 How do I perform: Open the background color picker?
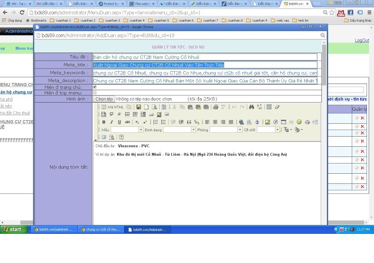click(x=298, y=130)
